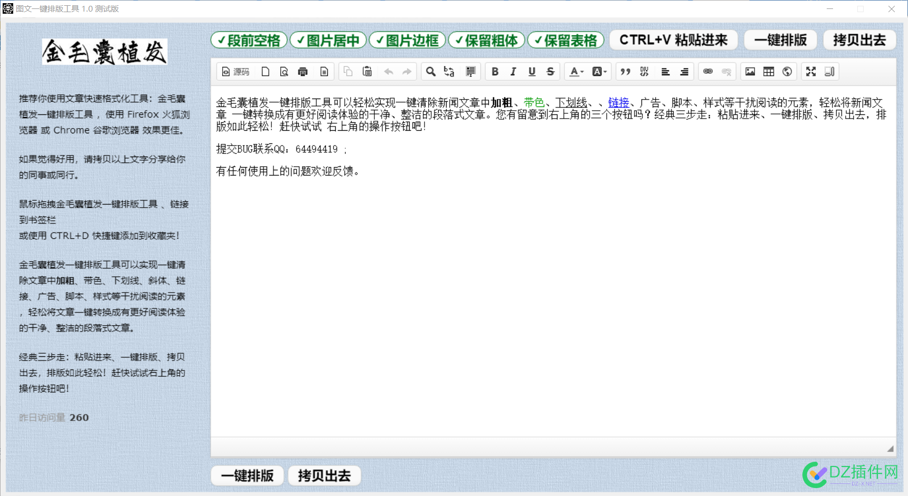Open the Find magnifier tool
This screenshot has height=496, width=908.
(431, 72)
